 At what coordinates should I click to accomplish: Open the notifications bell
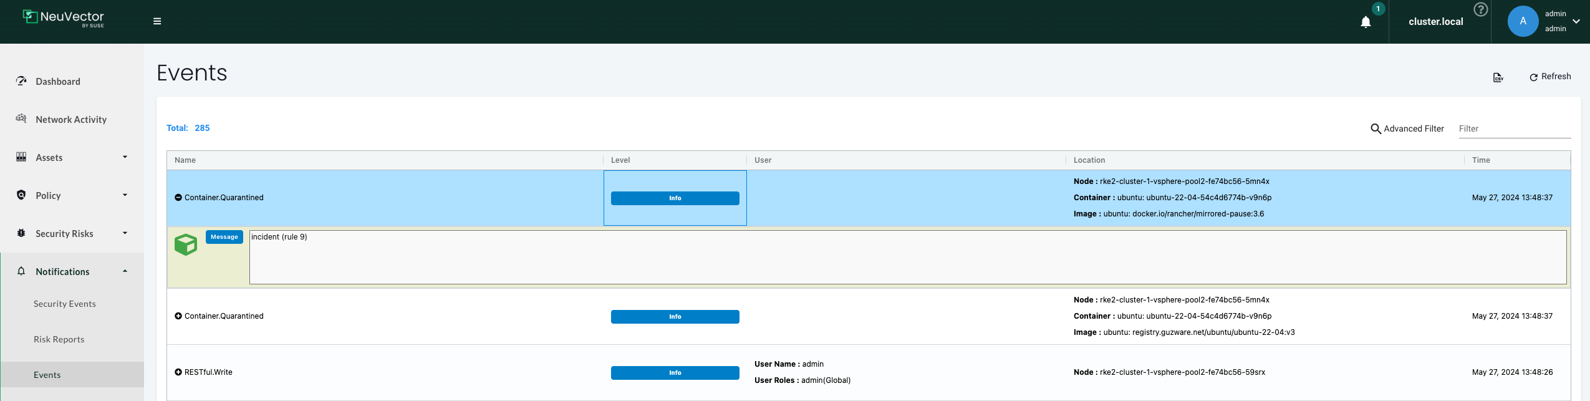[x=1366, y=22]
